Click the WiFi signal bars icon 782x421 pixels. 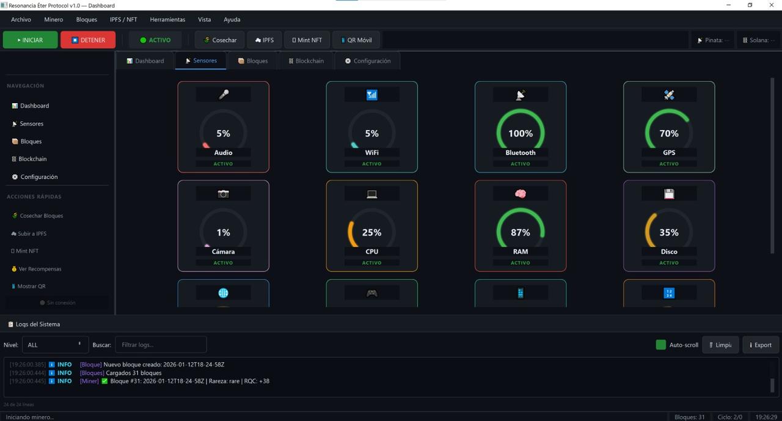click(x=371, y=95)
